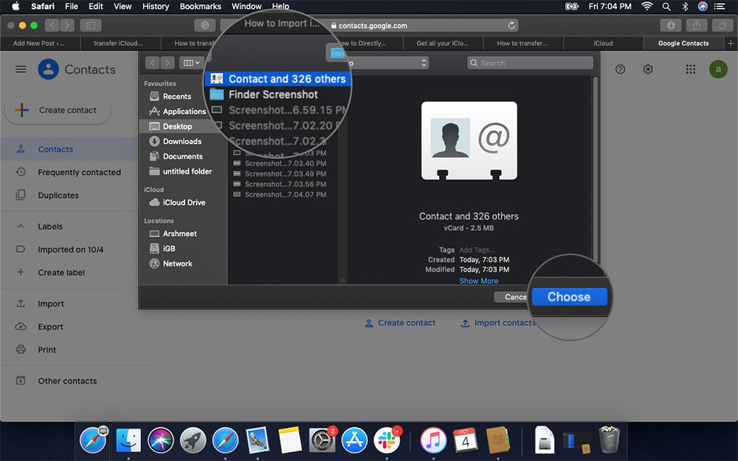
Task: Click the green account avatar
Action: (718, 69)
